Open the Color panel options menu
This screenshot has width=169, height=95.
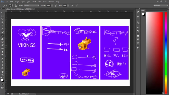point(168,10)
